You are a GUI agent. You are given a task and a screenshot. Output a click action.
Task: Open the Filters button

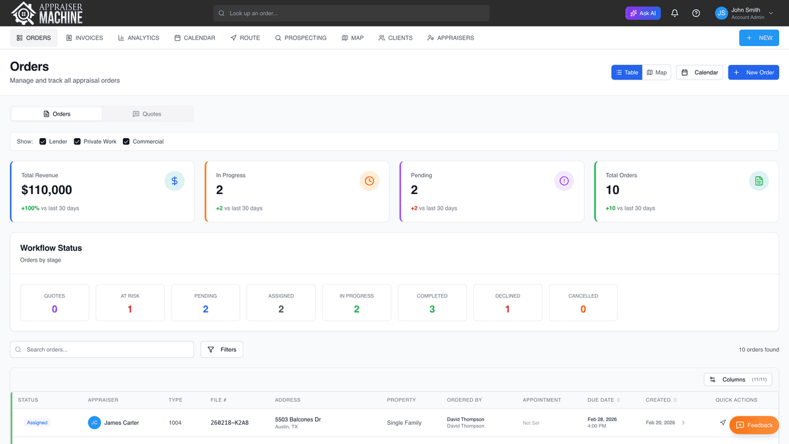(x=222, y=349)
